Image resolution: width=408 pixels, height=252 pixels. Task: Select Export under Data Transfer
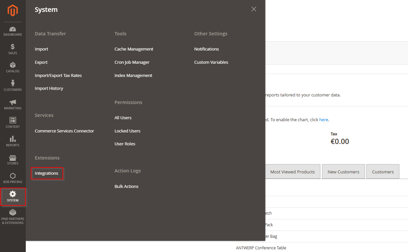tap(41, 62)
